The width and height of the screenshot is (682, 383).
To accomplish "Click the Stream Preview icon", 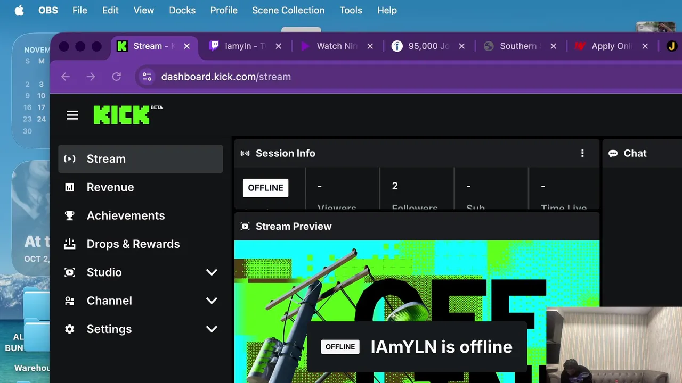I will click(245, 226).
